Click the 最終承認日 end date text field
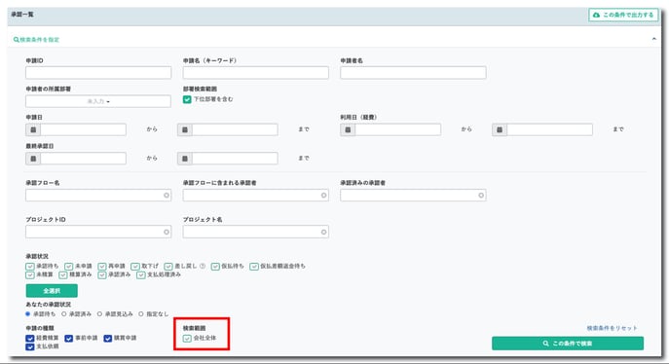 tap(235, 159)
